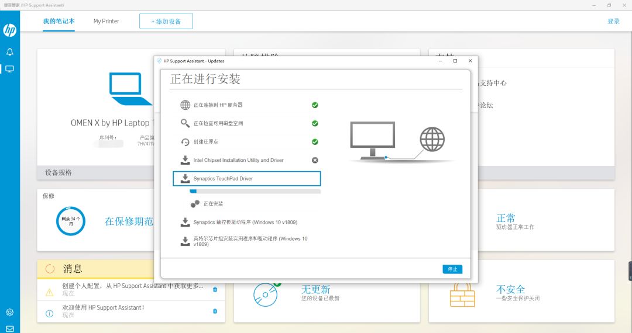Click download icon beside 英特尔芯片组安装实用程序
Viewport: 632px width, 333px height.
click(x=185, y=241)
